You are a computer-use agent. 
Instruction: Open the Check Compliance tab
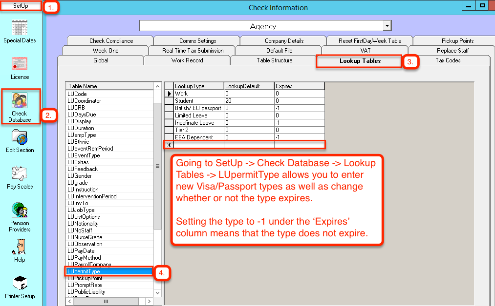coord(111,41)
